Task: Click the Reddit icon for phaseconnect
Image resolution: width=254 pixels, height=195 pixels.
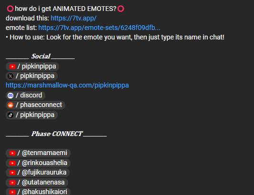Action: pyautogui.click(x=10, y=105)
